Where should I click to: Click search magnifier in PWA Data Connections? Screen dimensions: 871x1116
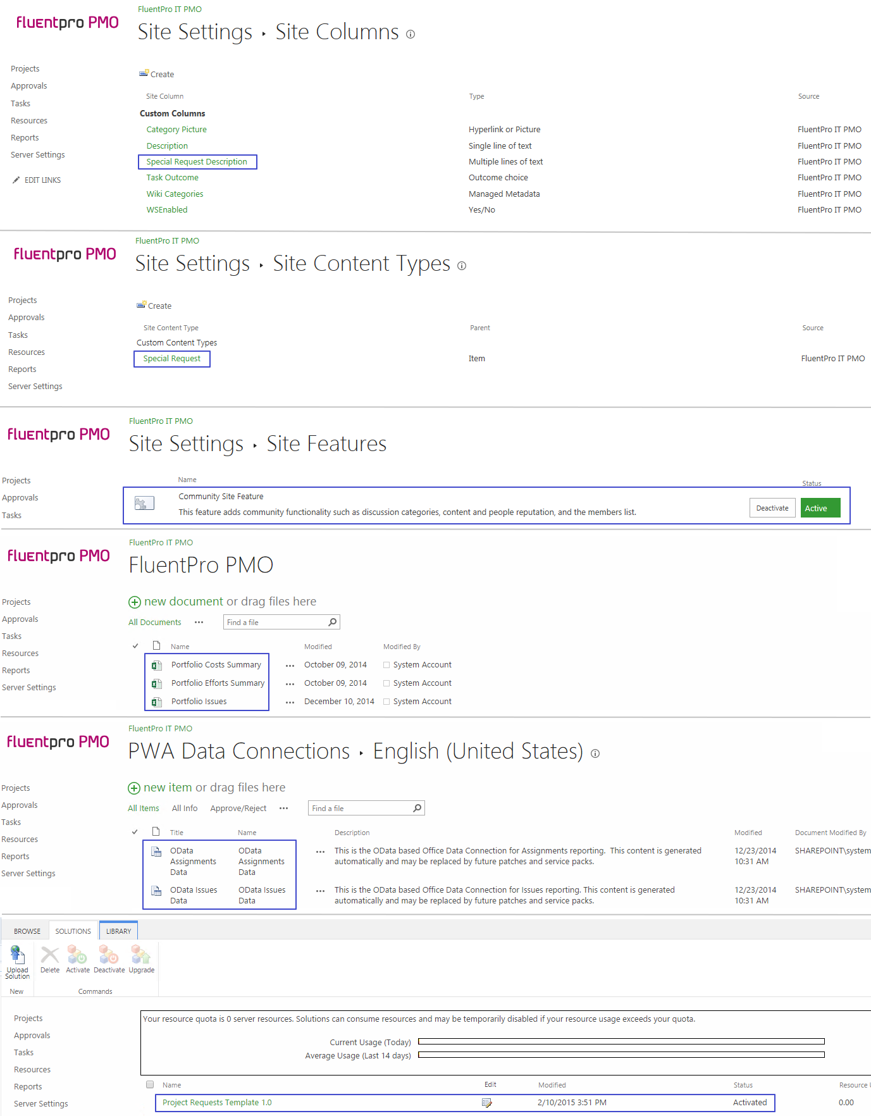click(x=417, y=809)
